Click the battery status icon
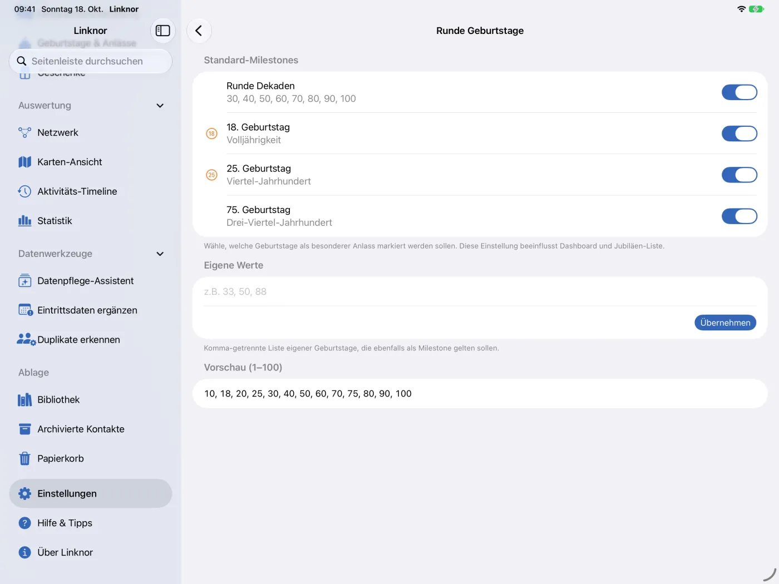 (x=757, y=9)
